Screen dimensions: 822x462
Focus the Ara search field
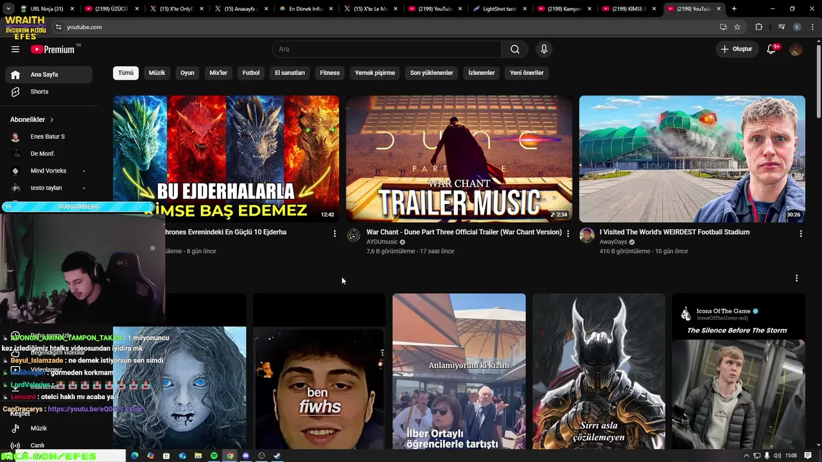point(387,49)
